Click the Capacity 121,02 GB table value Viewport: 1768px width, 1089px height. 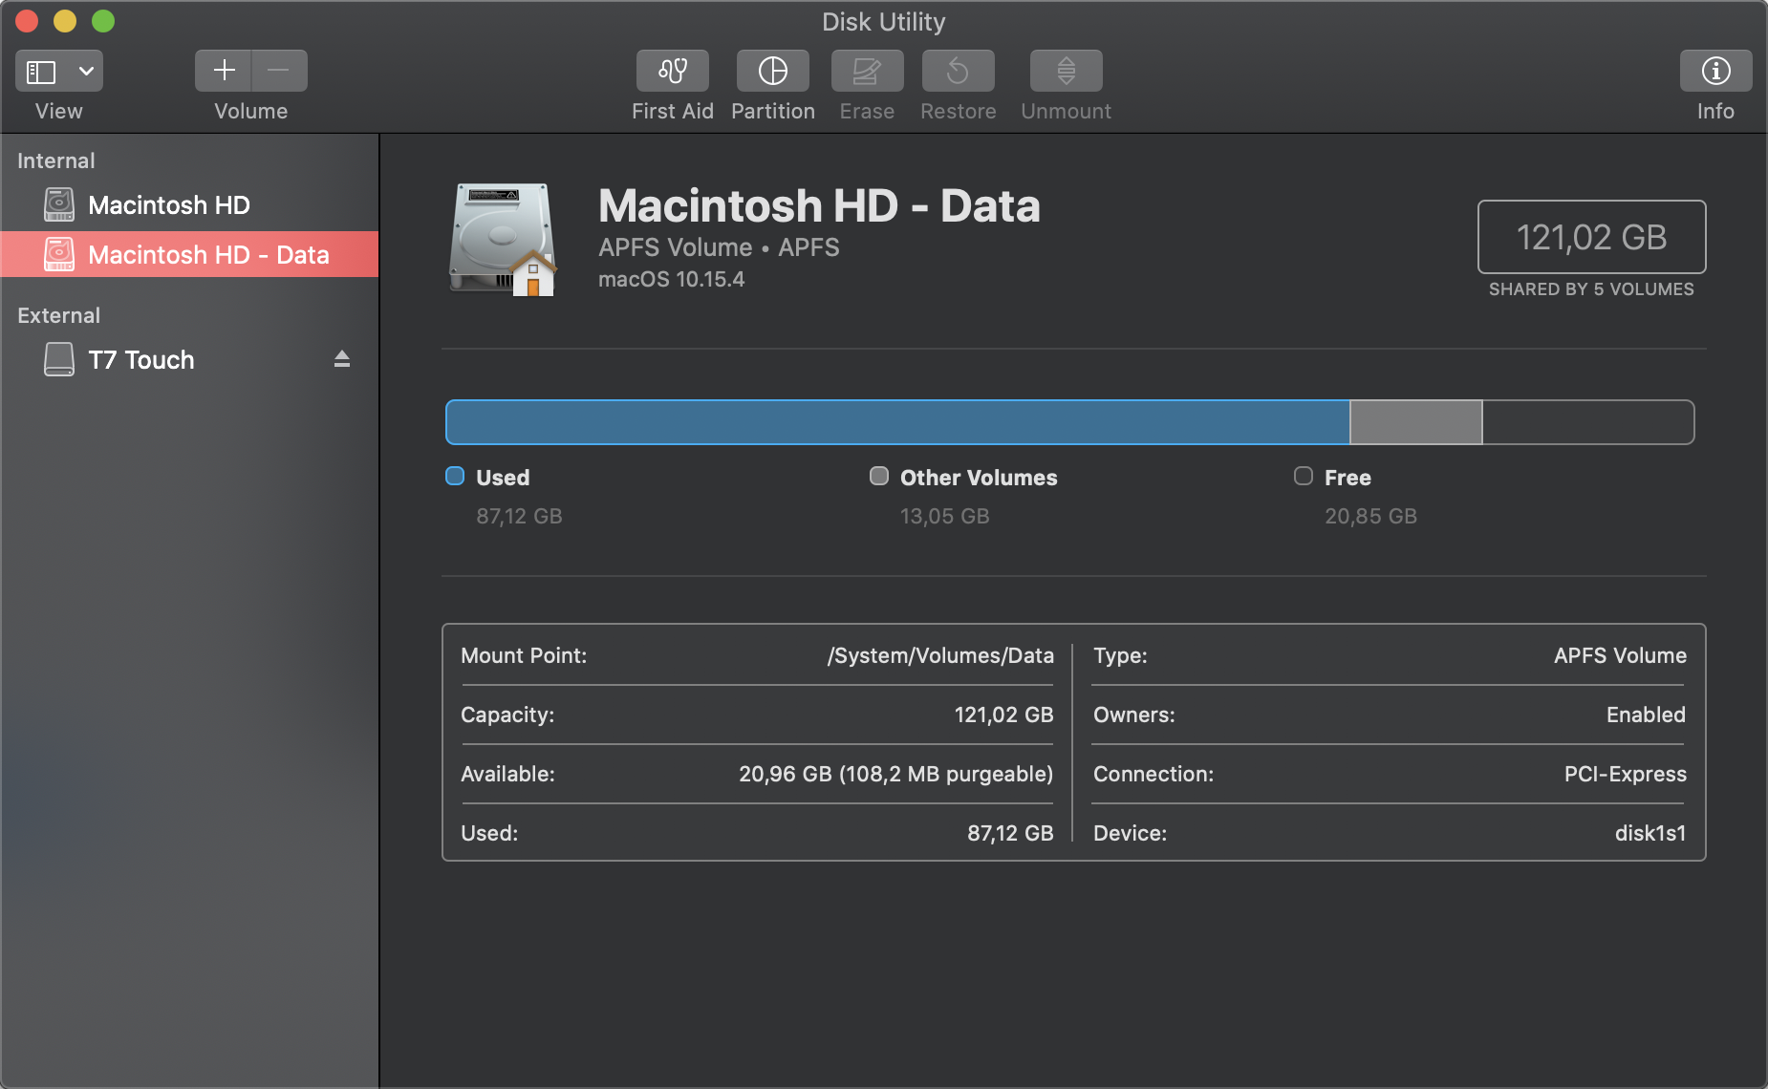pyautogui.click(x=1003, y=715)
